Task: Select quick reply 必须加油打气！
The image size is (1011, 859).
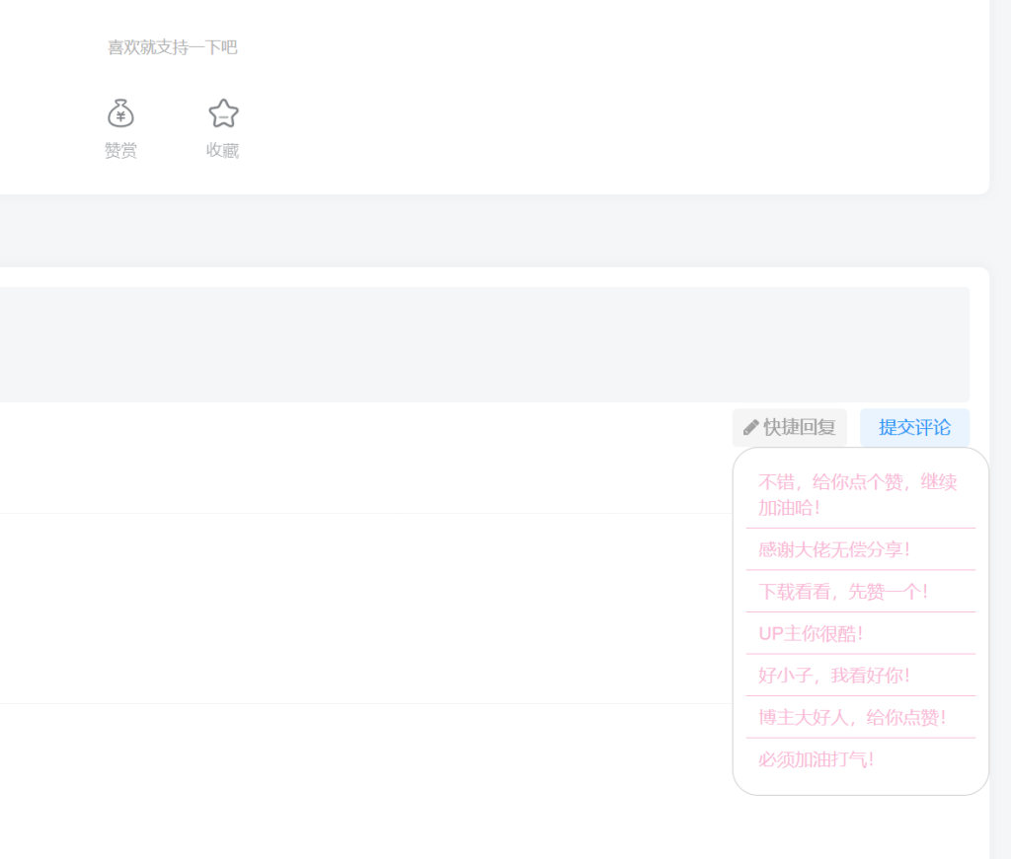Action: click(817, 759)
